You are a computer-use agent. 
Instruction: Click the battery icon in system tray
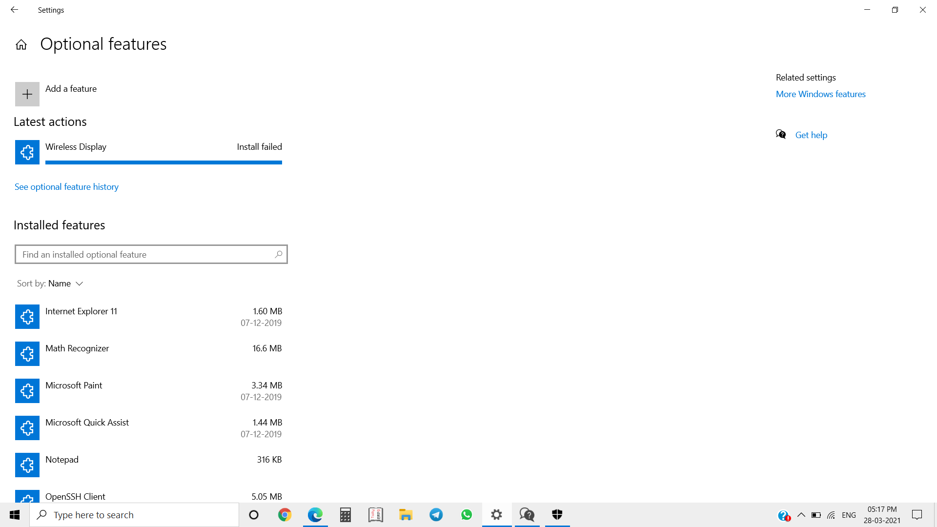tap(816, 515)
